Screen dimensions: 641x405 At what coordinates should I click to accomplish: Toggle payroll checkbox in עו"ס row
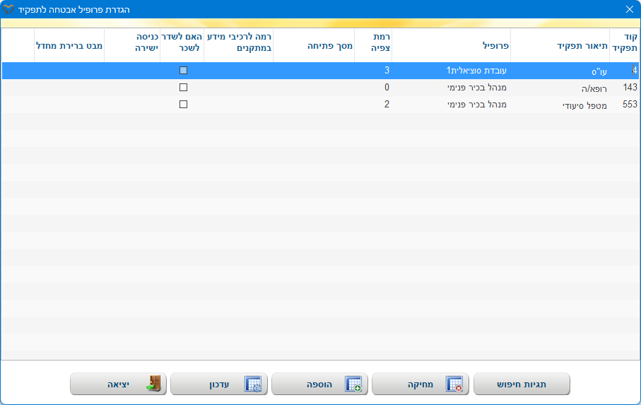(x=184, y=70)
